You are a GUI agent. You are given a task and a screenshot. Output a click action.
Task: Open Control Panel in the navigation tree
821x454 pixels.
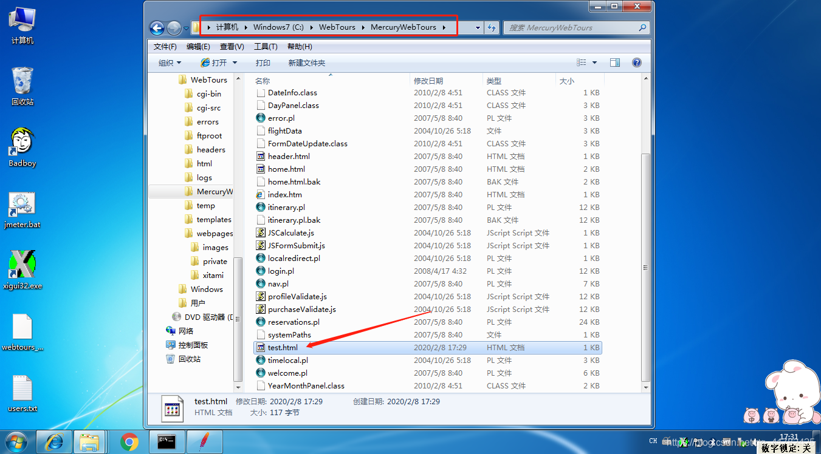click(x=187, y=345)
